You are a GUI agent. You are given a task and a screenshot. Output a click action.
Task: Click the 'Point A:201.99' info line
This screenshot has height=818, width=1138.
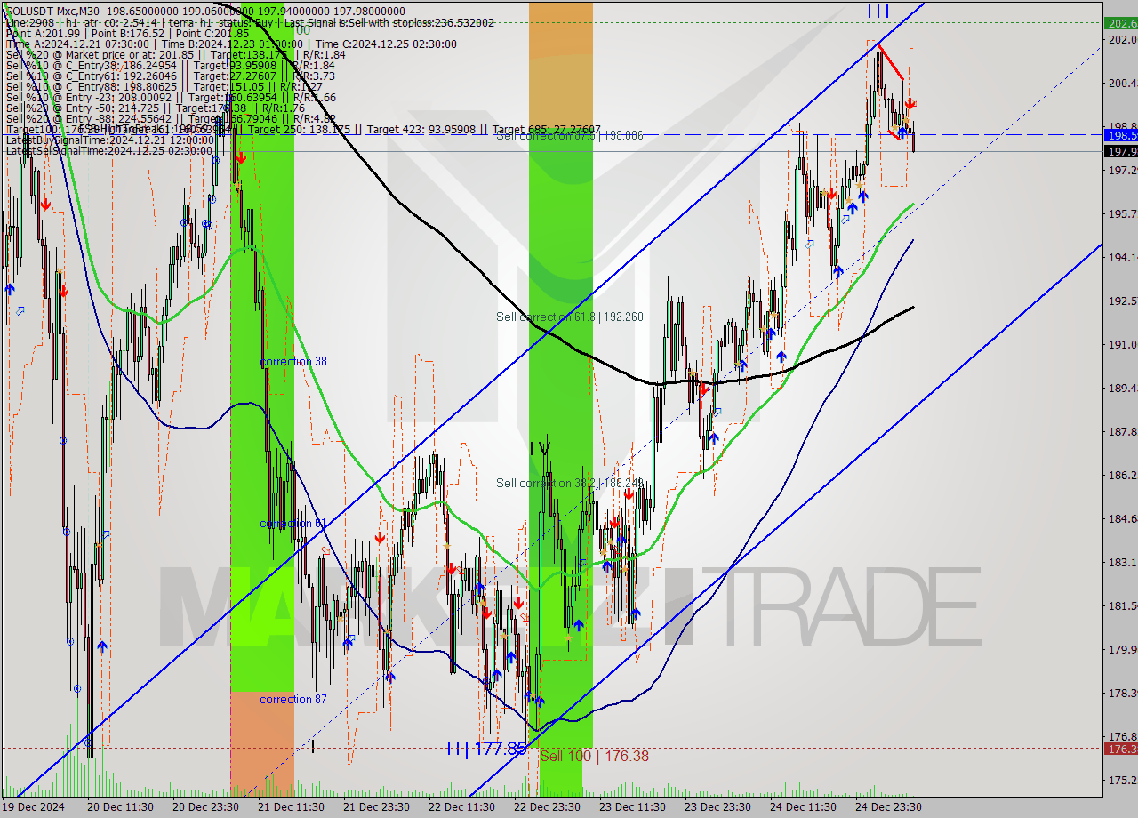128,34
